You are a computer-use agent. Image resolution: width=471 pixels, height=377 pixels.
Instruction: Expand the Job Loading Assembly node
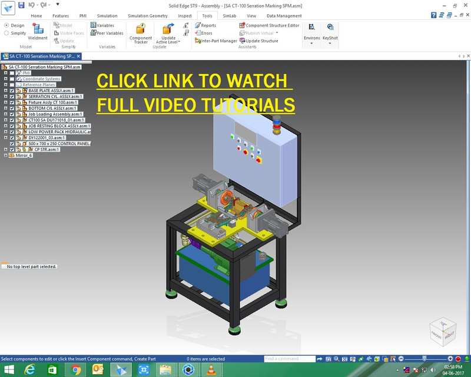[x=5, y=113]
